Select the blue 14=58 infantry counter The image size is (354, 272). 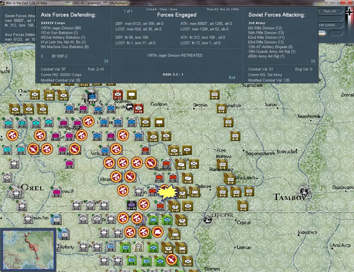[98, 110]
